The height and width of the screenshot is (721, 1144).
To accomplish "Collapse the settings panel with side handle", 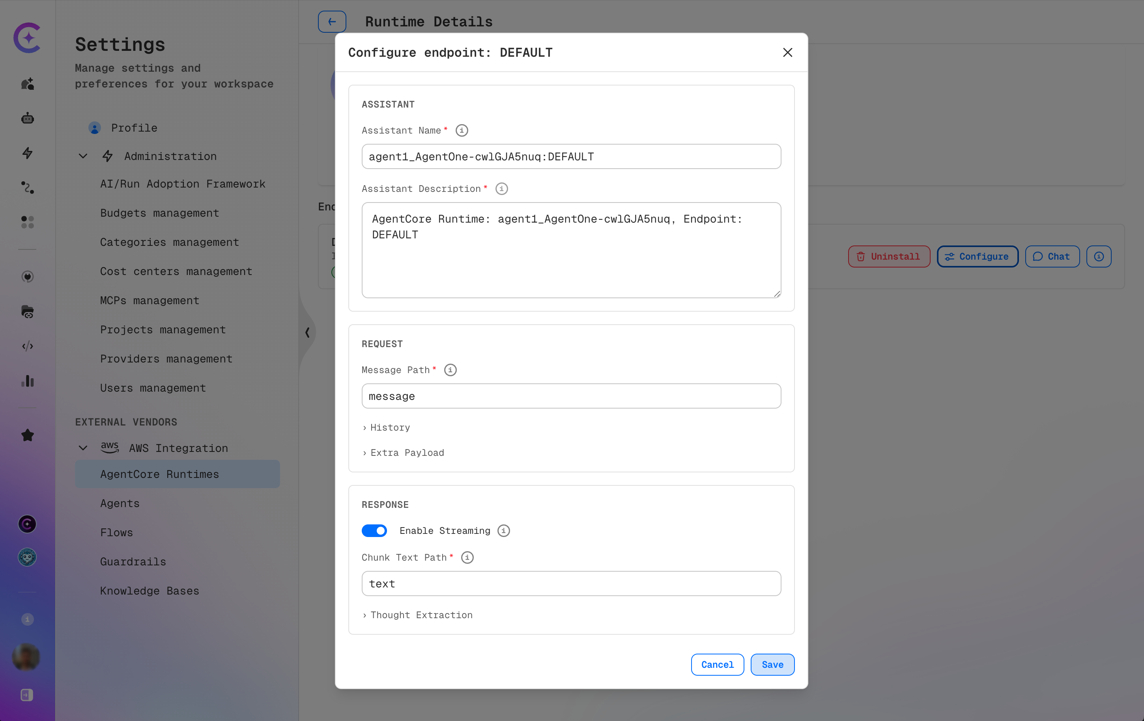I will coord(307,333).
